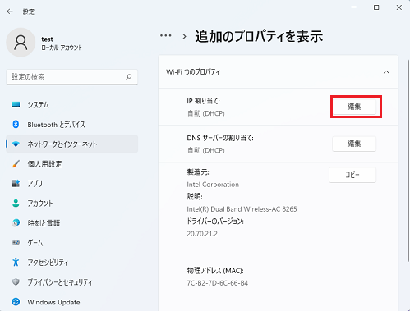The height and width of the screenshot is (311, 410).
Task: Edit the DNS サーバーの割り当て setting
Action: pos(354,144)
